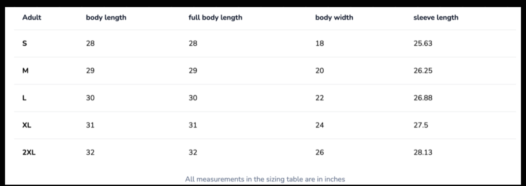Select the body length cell for M
Image resolution: width=526 pixels, height=186 pixels.
tap(90, 71)
